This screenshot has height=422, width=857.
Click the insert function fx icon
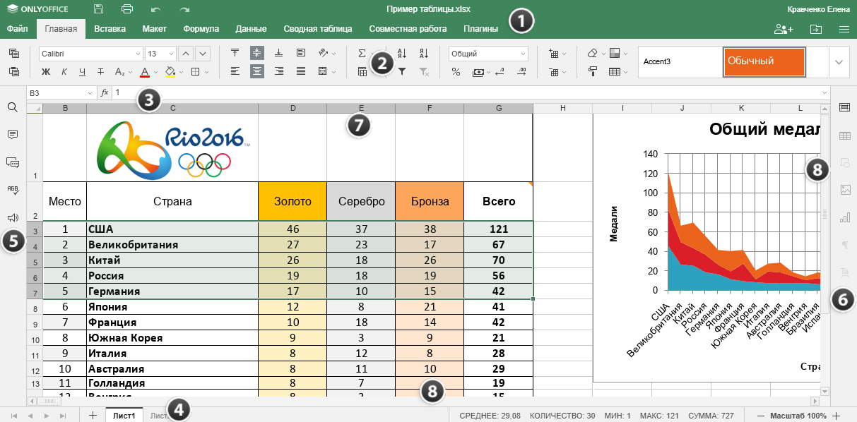click(105, 92)
